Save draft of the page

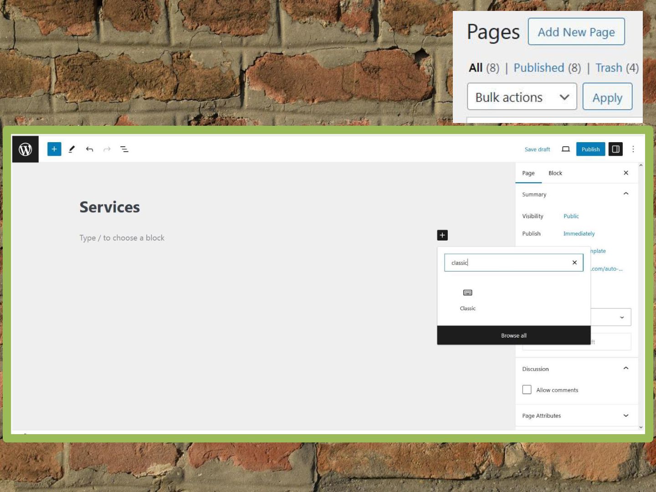pyautogui.click(x=538, y=149)
